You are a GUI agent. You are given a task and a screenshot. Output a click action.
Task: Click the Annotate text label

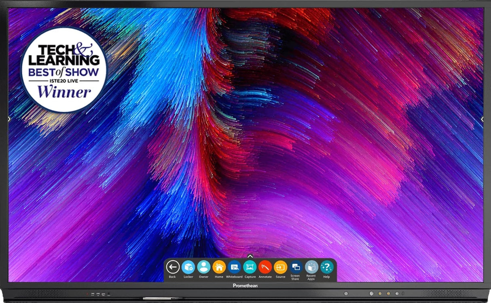tap(265, 277)
